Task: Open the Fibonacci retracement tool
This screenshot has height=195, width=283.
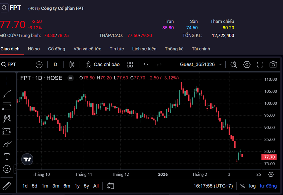Action: point(7,106)
